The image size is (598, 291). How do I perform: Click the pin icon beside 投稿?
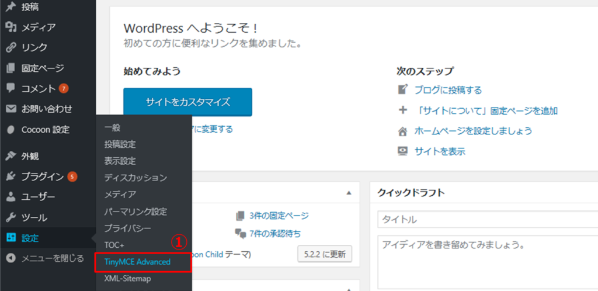click(x=11, y=6)
